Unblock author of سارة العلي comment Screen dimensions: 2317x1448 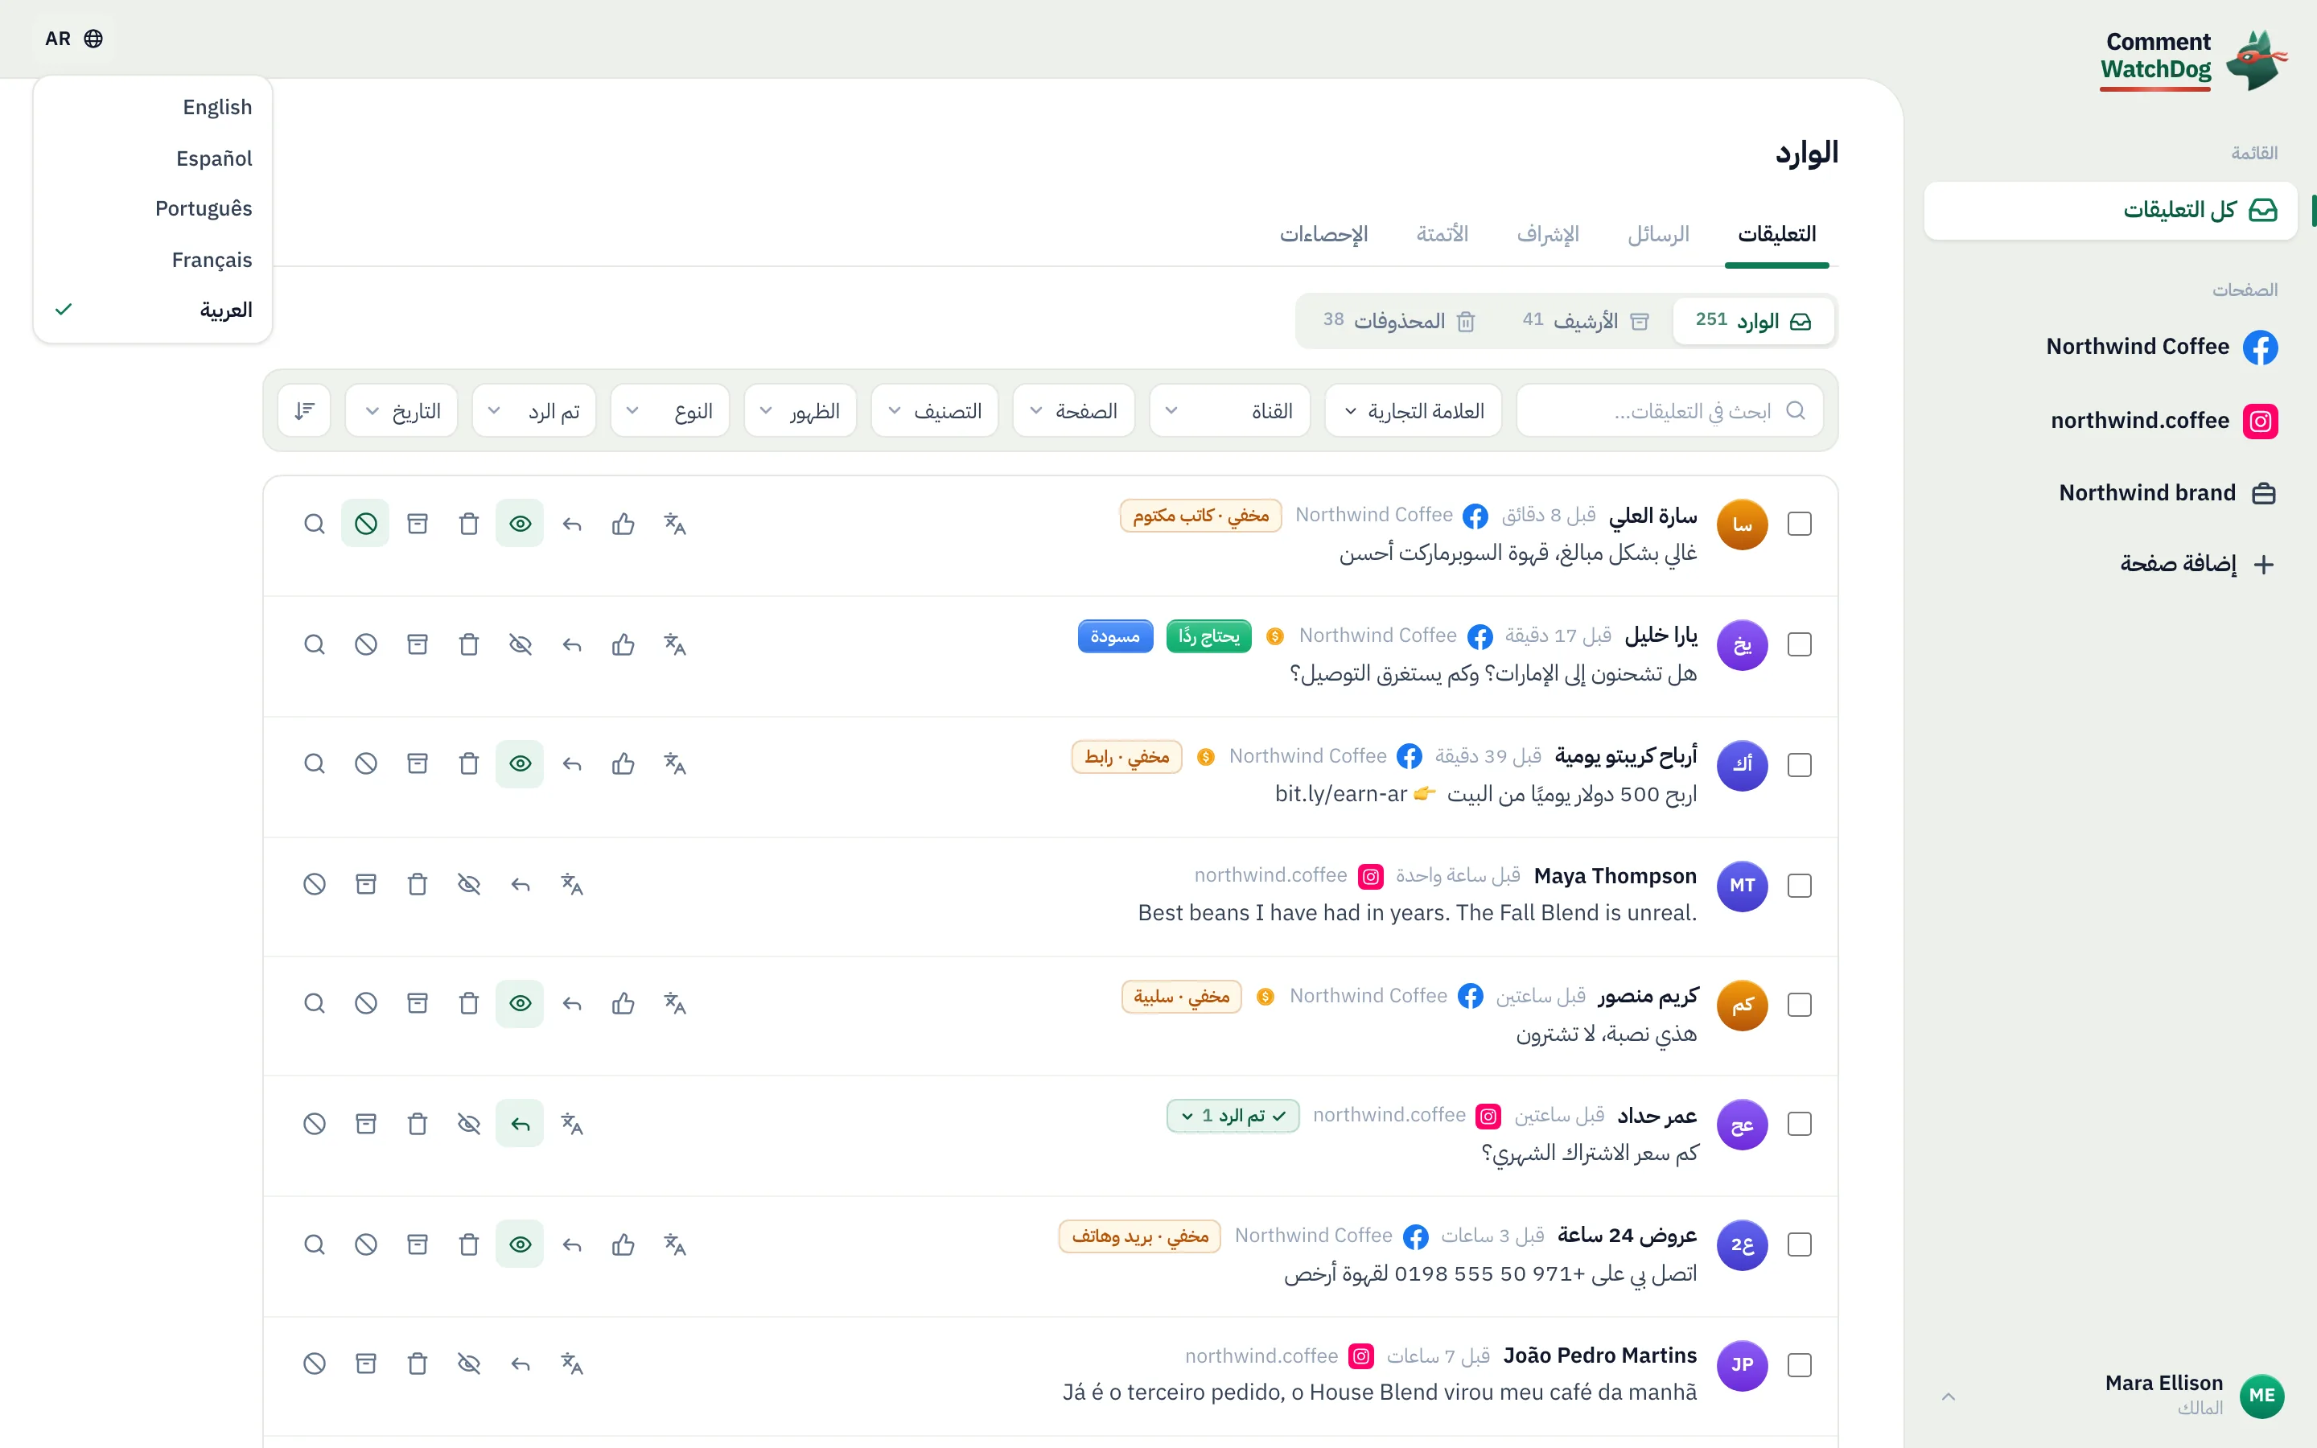366,524
